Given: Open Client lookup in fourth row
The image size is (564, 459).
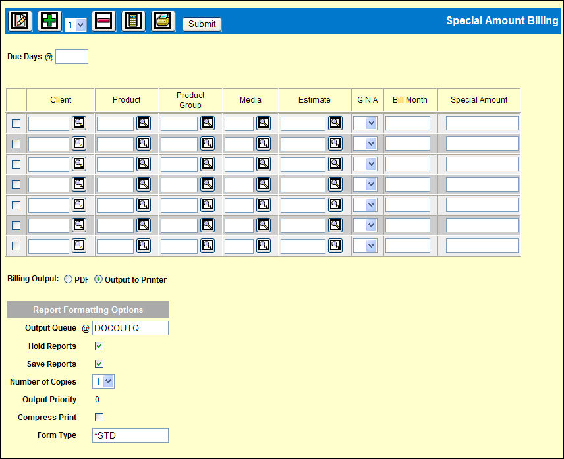Looking at the screenshot, I should click(79, 184).
